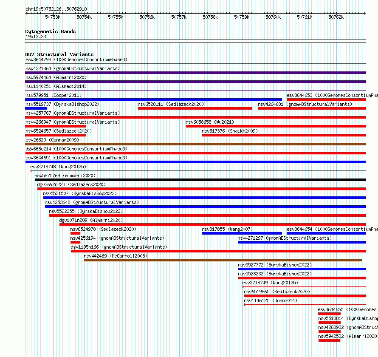Click the ruler's right arrow end

(x=365, y=13)
